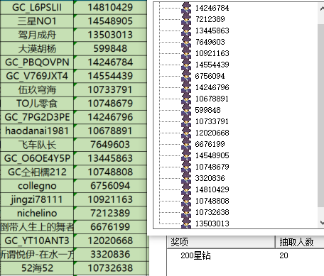
Task: Select spreadsheet cell 飞车队长
Action: pyautogui.click(x=37, y=145)
